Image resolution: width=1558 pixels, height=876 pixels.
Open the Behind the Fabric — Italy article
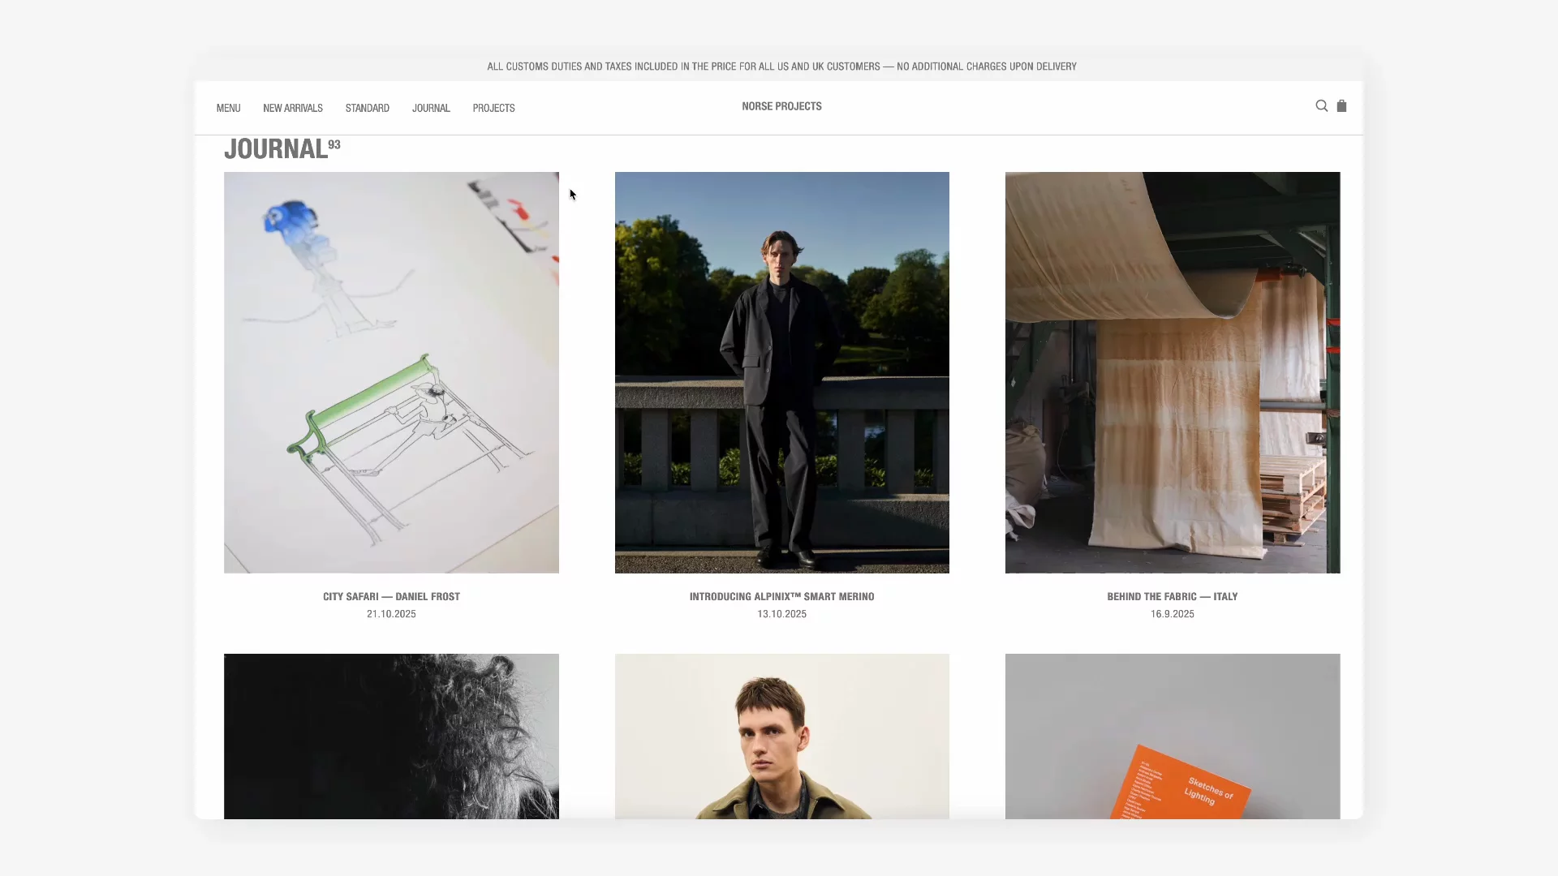point(1172,596)
